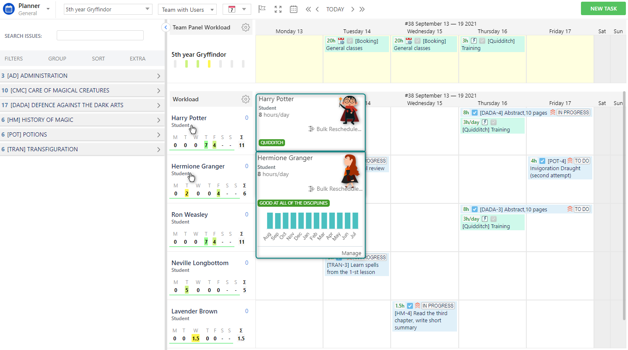Open Team Panel Workload settings gear

246,27
